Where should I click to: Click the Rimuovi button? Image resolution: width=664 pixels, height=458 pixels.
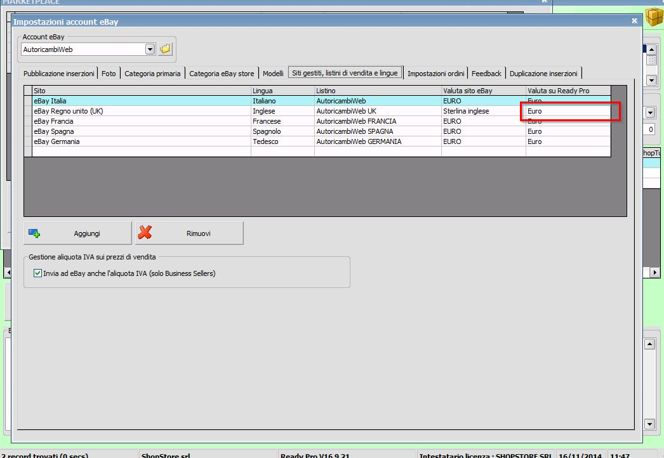189,233
